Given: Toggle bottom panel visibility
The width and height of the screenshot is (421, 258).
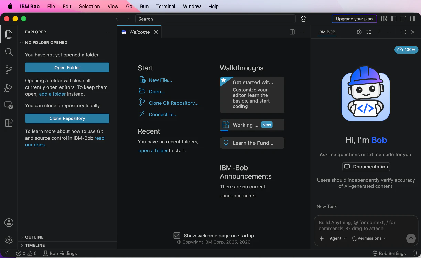Looking at the screenshot, I should pyautogui.click(x=403, y=19).
